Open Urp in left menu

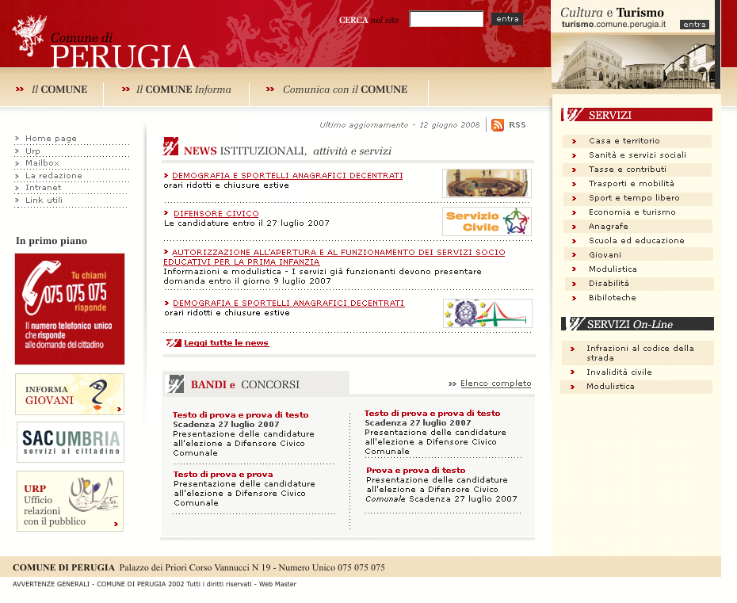pyautogui.click(x=32, y=151)
